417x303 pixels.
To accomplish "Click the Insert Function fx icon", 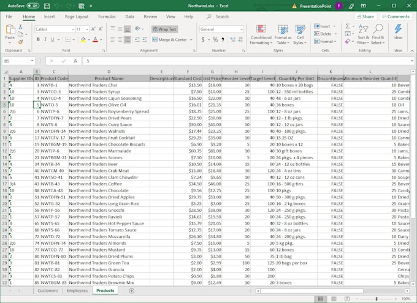I will tap(75, 61).
